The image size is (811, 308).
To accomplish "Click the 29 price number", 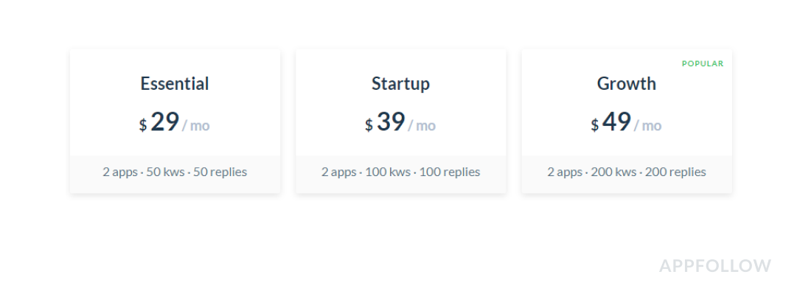I will click(x=165, y=122).
